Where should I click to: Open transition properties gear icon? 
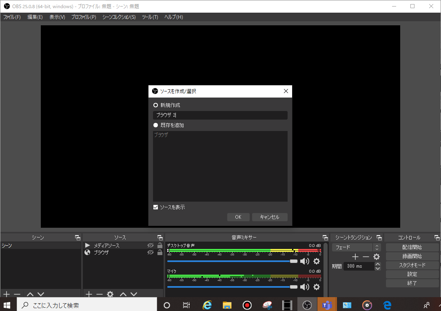pyautogui.click(x=377, y=257)
